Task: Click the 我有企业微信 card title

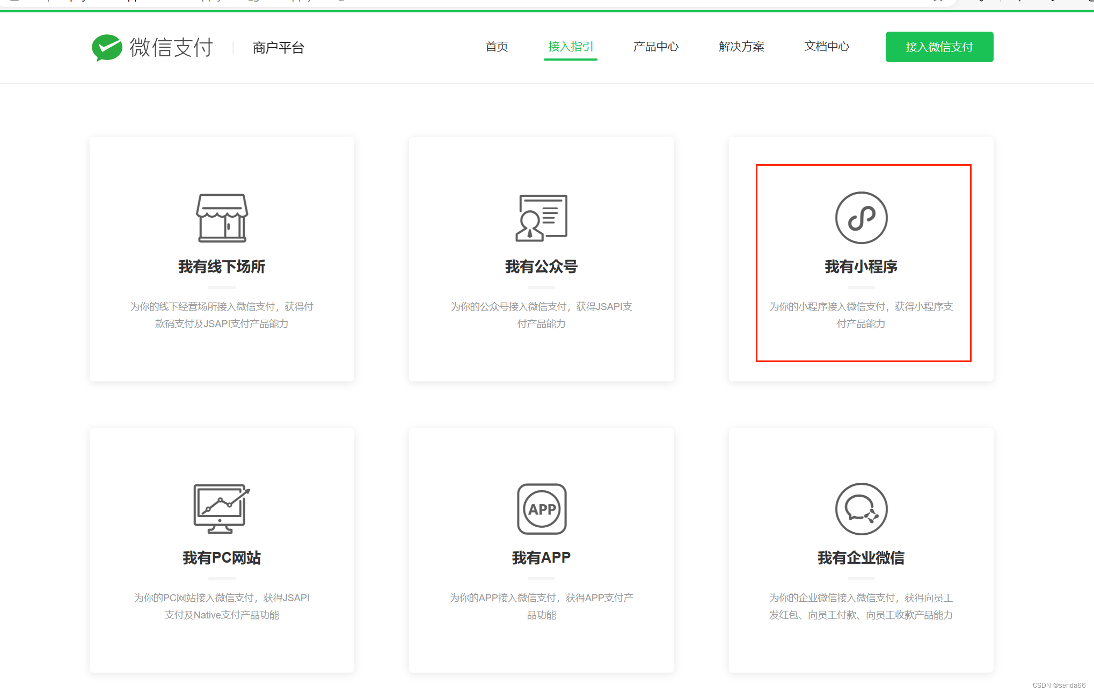Action: 861,558
